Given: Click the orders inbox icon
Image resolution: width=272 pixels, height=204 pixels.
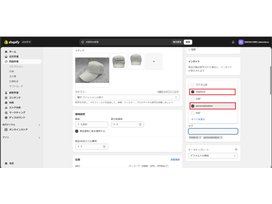Looking at the screenshot, I should click(6, 57).
